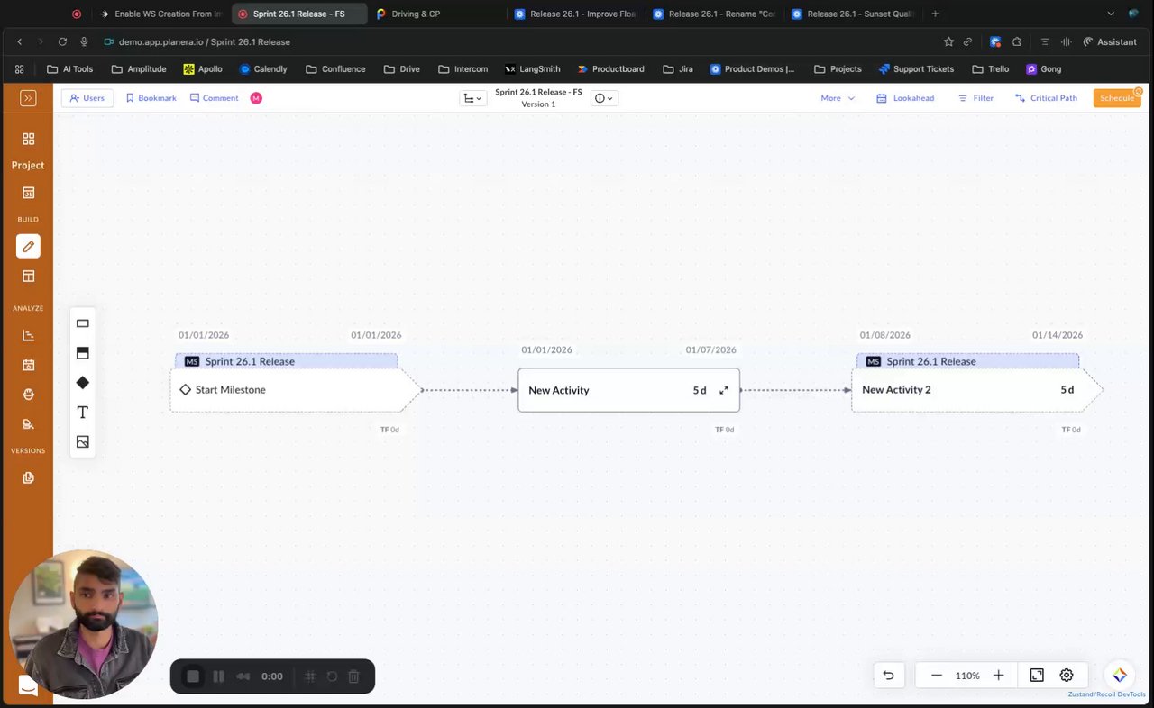Open the excavator equipment icon
Image resolution: width=1154 pixels, height=708 pixels.
[x=28, y=424]
